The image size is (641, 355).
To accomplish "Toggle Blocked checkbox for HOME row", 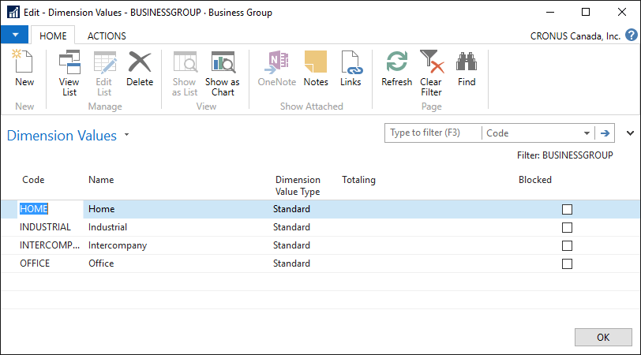I will (567, 210).
